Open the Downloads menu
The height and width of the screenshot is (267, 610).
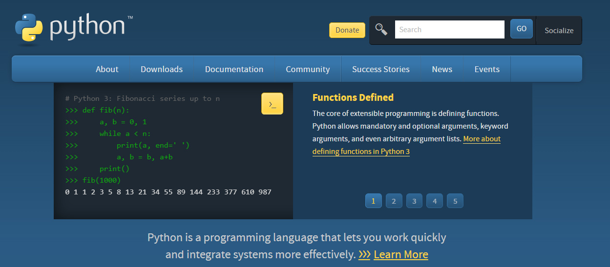tap(162, 69)
